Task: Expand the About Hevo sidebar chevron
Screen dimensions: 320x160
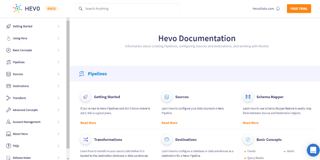Action: (59, 134)
